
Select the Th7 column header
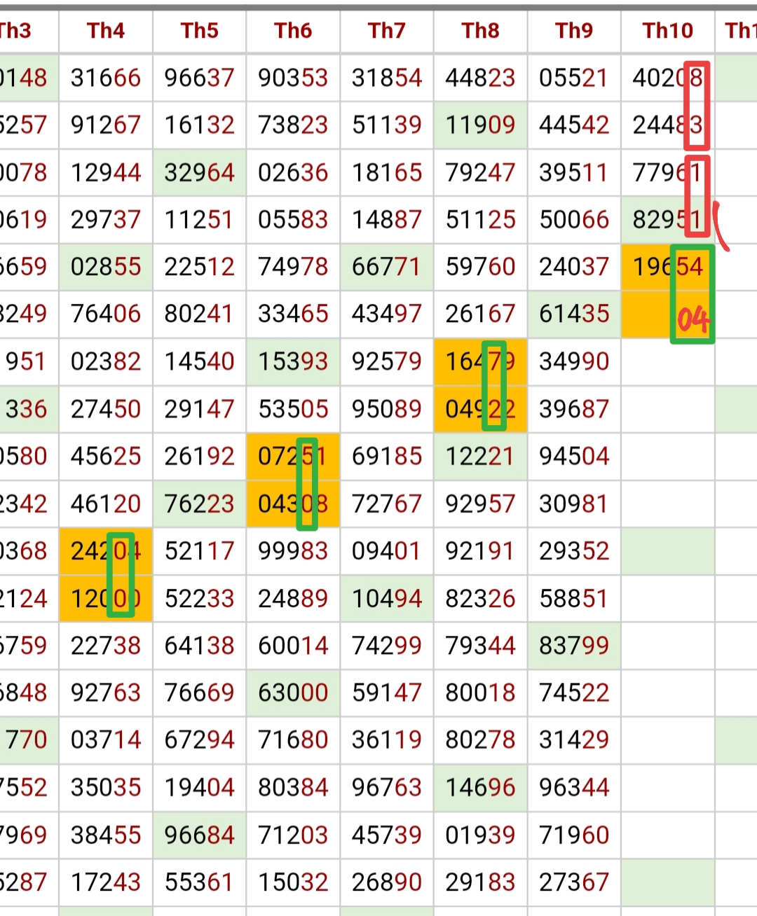pos(387,30)
